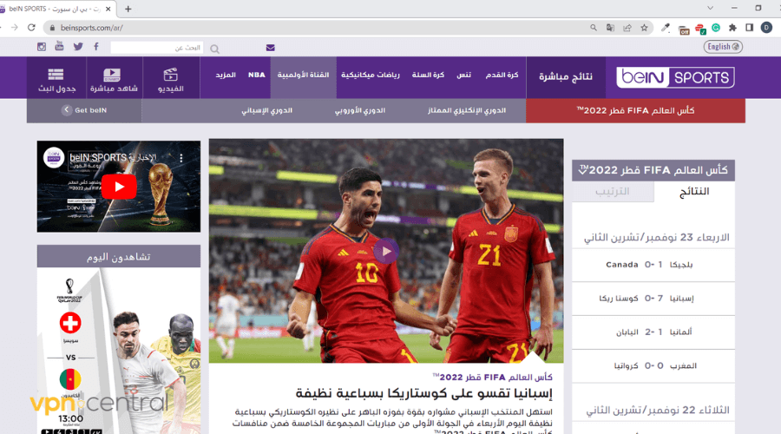Expand the tab search chevron
781x434 pixels.
click(710, 8)
